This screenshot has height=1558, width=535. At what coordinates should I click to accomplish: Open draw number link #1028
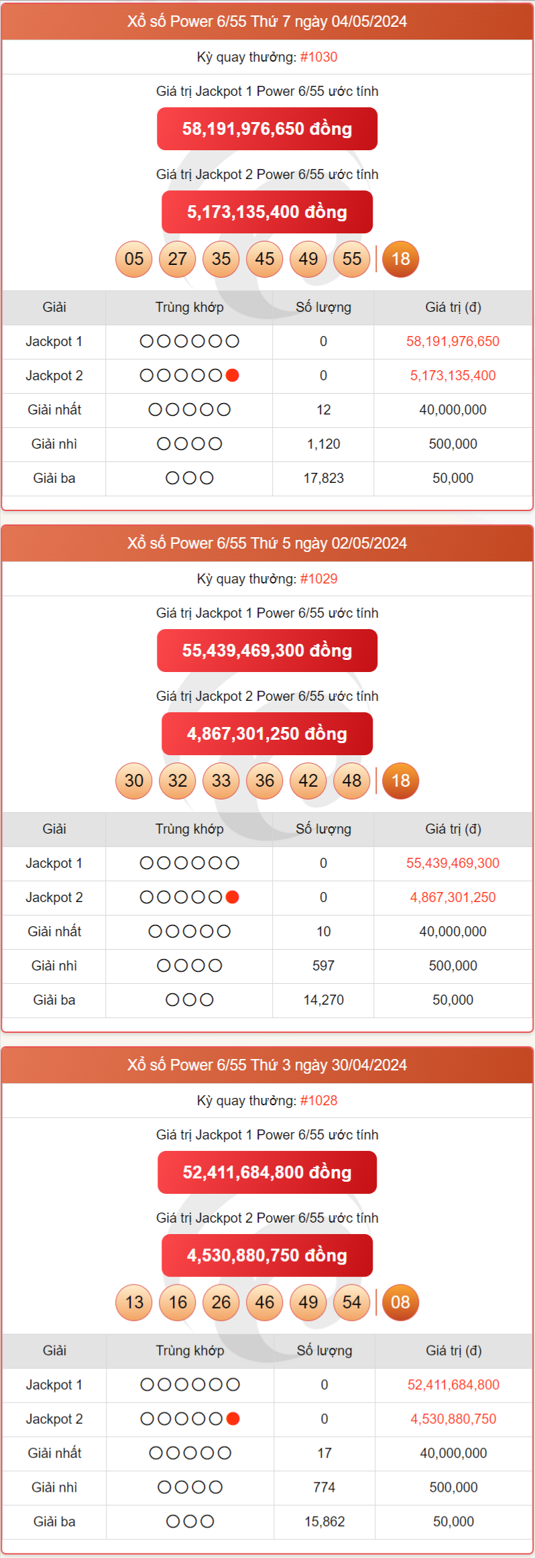pos(318,1101)
